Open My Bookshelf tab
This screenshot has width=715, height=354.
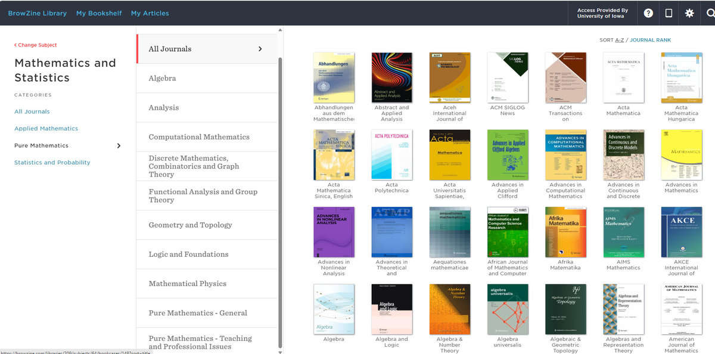click(99, 13)
